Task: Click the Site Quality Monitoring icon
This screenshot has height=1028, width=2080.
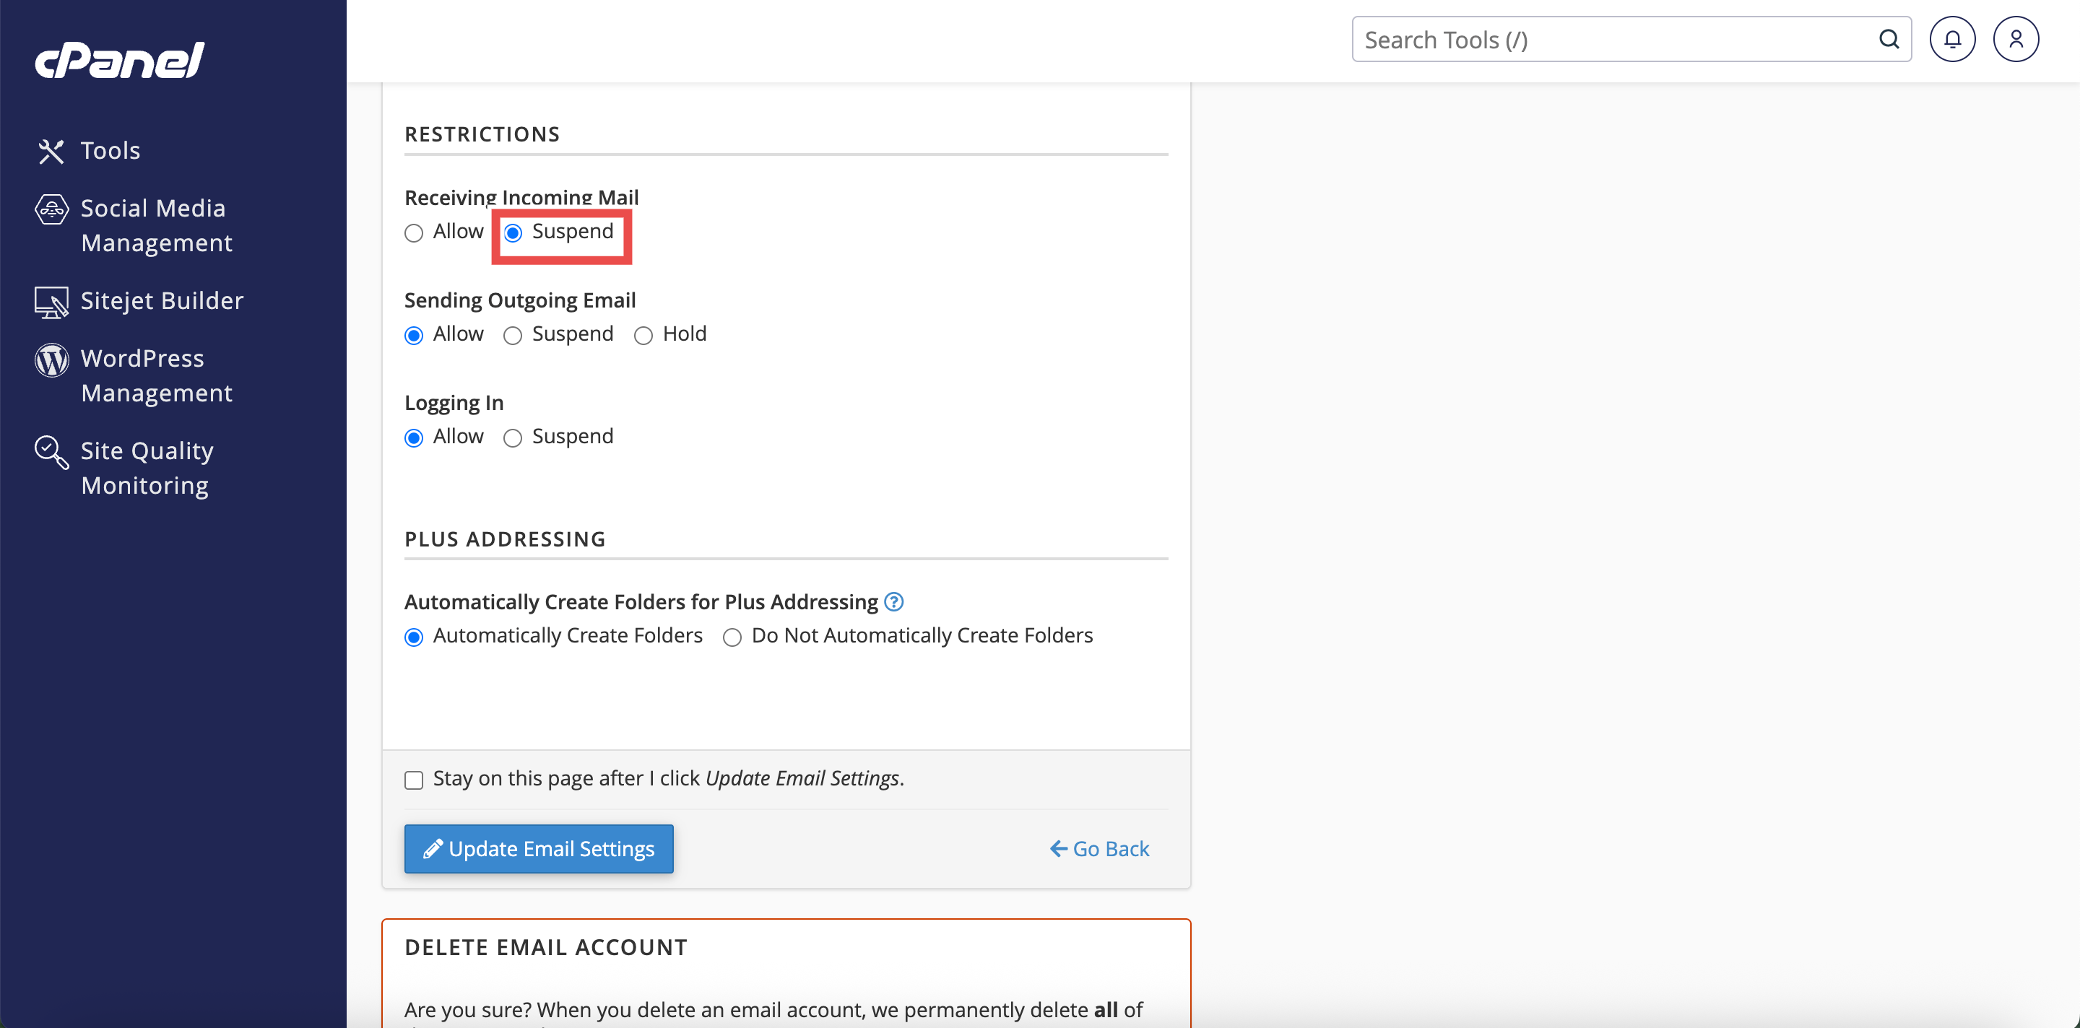Action: pyautogui.click(x=51, y=452)
